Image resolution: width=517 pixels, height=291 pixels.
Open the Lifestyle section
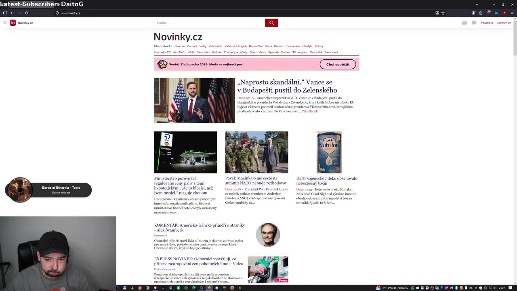[307, 46]
